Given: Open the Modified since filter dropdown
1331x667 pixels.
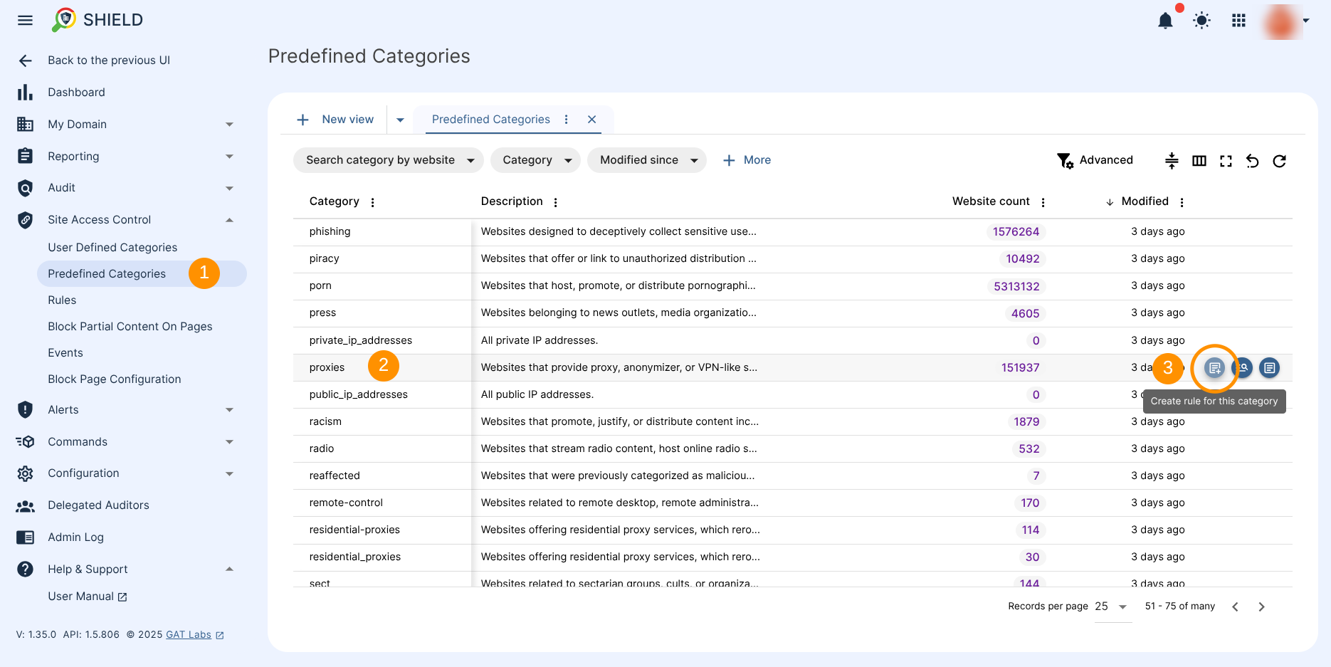Looking at the screenshot, I should pos(647,160).
